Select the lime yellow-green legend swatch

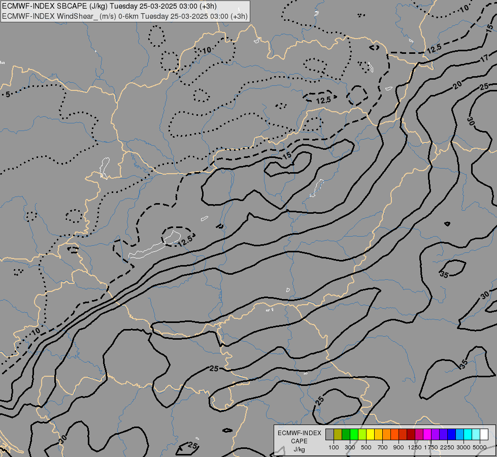(362, 435)
